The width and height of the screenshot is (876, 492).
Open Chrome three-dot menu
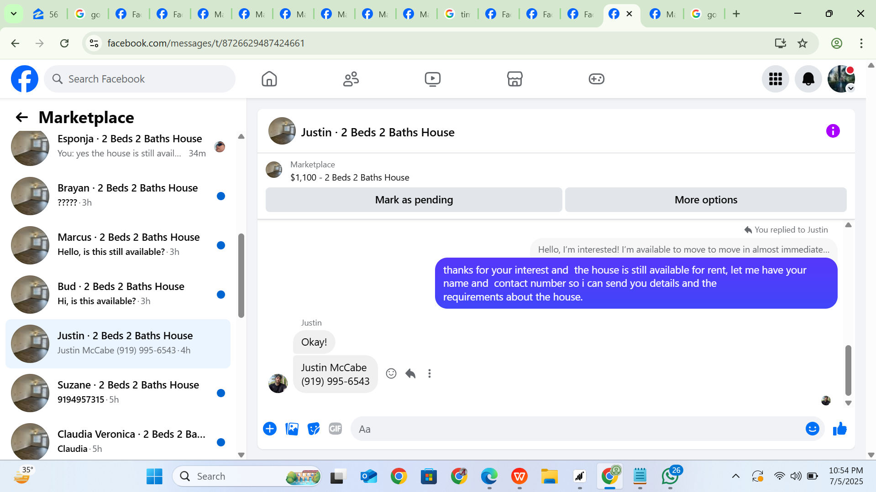[861, 43]
